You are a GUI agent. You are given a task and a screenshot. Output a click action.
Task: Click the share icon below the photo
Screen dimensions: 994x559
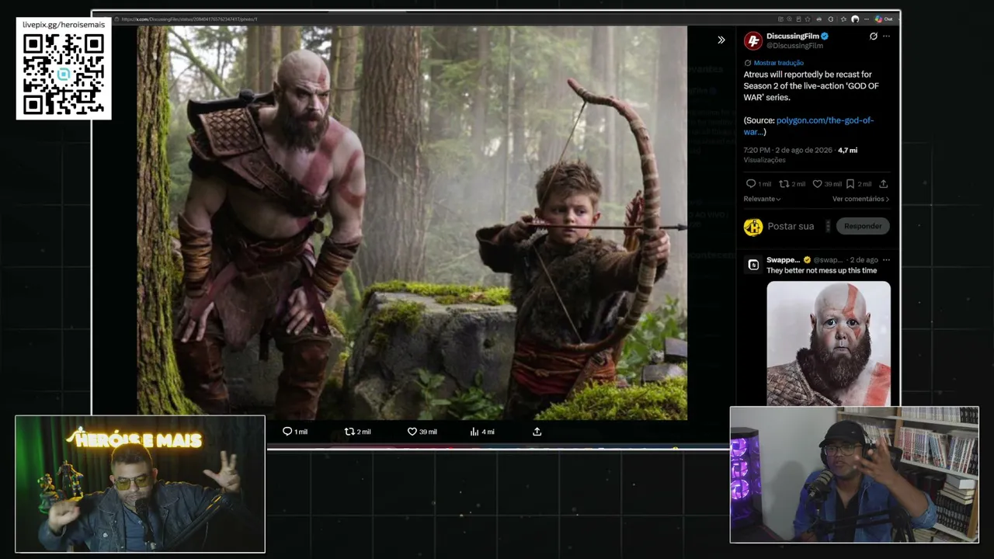pyautogui.click(x=537, y=432)
